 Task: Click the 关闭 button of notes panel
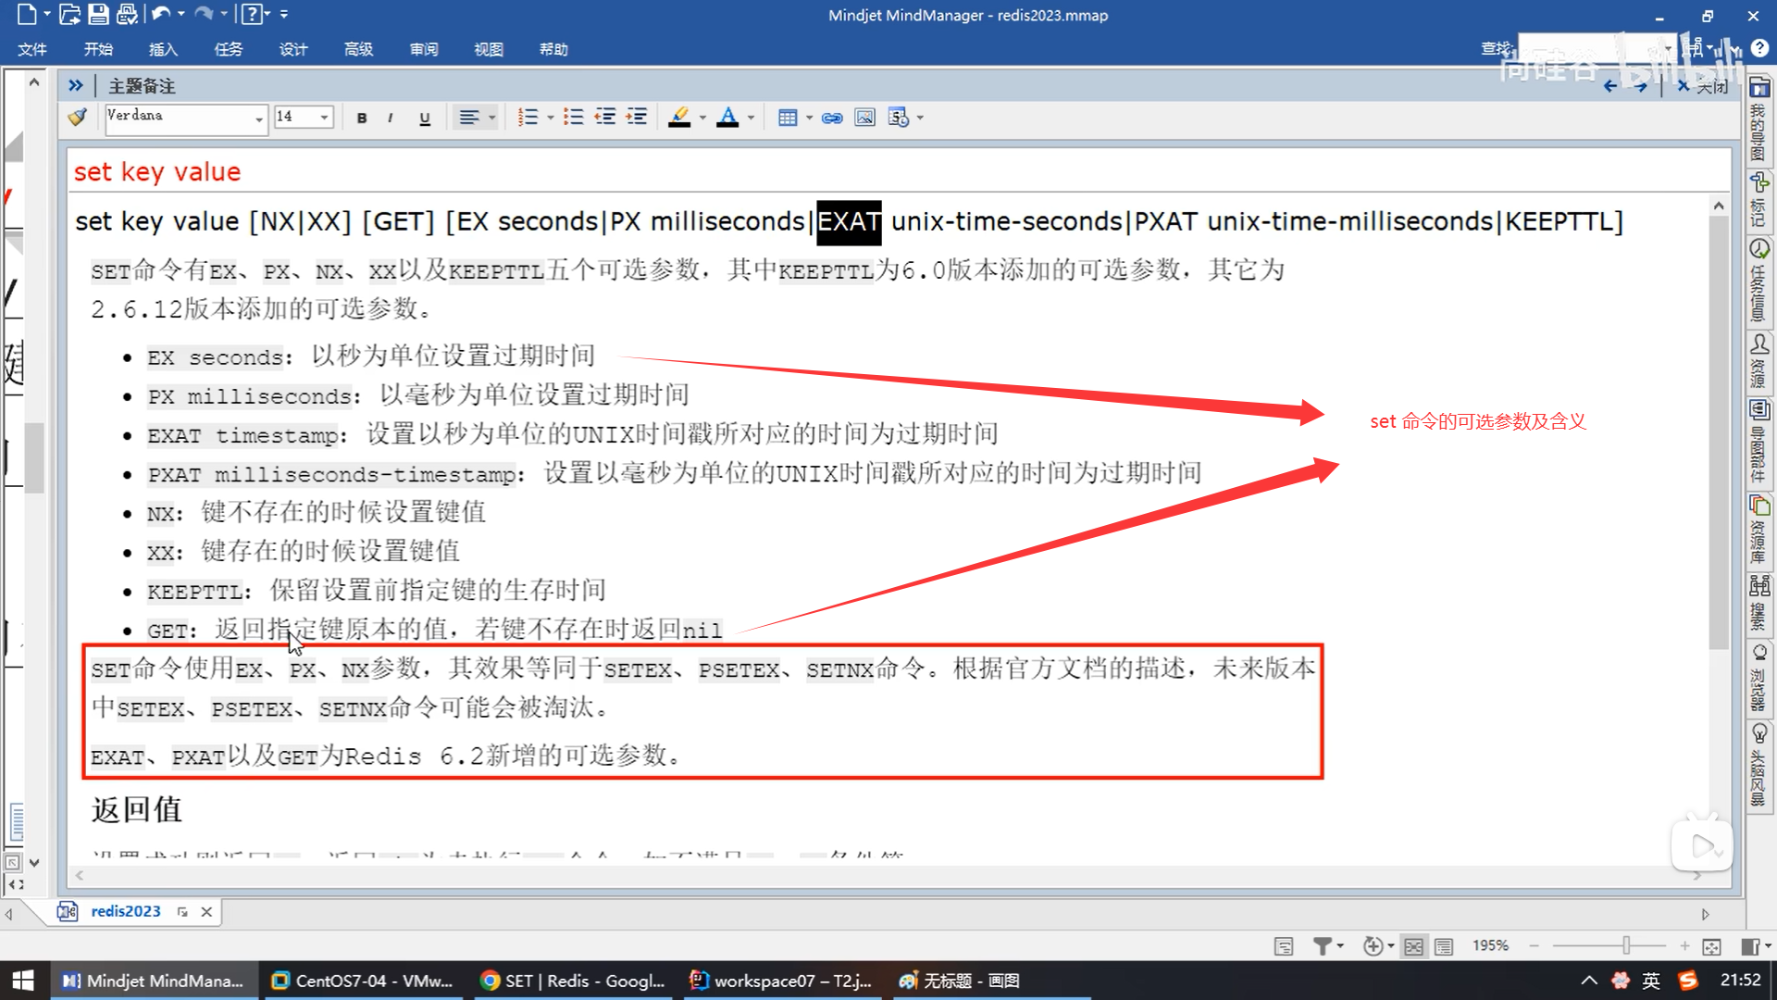pyautogui.click(x=1703, y=86)
